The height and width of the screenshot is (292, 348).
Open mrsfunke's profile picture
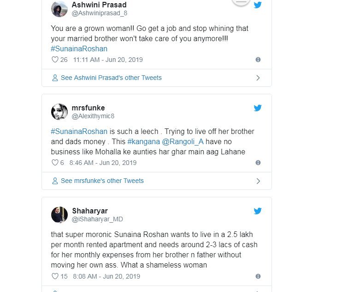coord(60,112)
